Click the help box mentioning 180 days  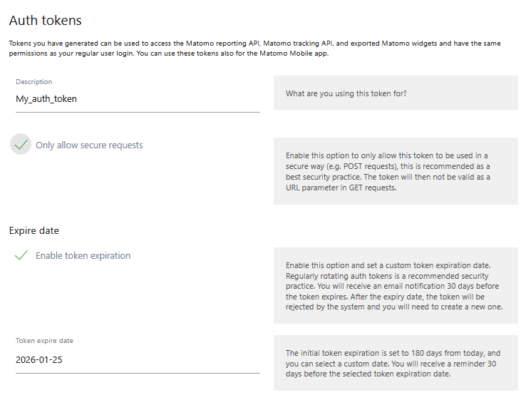click(396, 363)
